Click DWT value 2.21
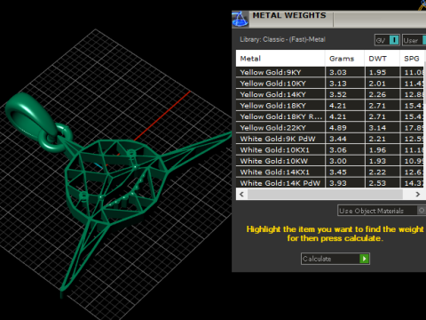The width and height of the screenshot is (426, 320). pos(377,139)
